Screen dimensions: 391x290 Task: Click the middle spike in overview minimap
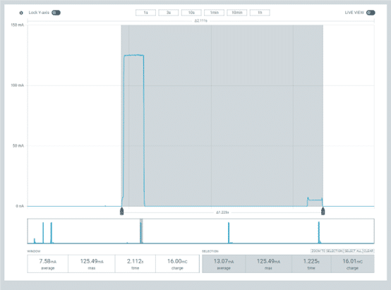click(229, 233)
